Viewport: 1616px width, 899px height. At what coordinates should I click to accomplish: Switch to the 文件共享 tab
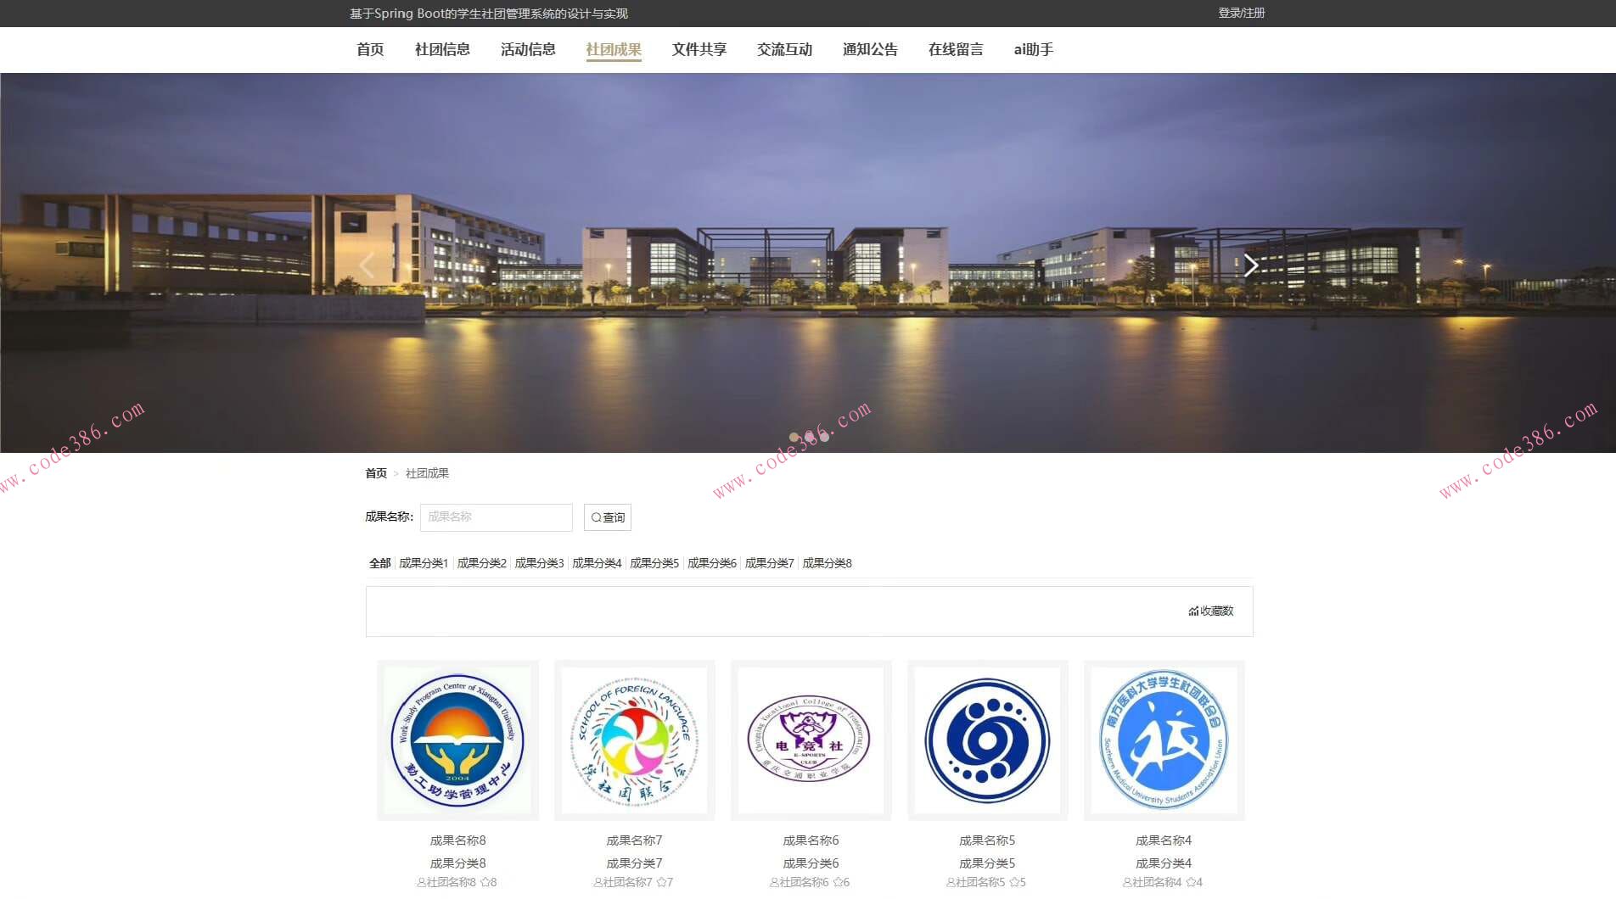699,49
